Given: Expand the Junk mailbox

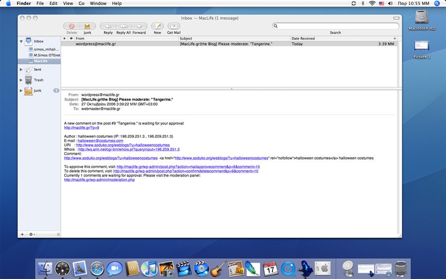Looking at the screenshot, I should 21,91.
